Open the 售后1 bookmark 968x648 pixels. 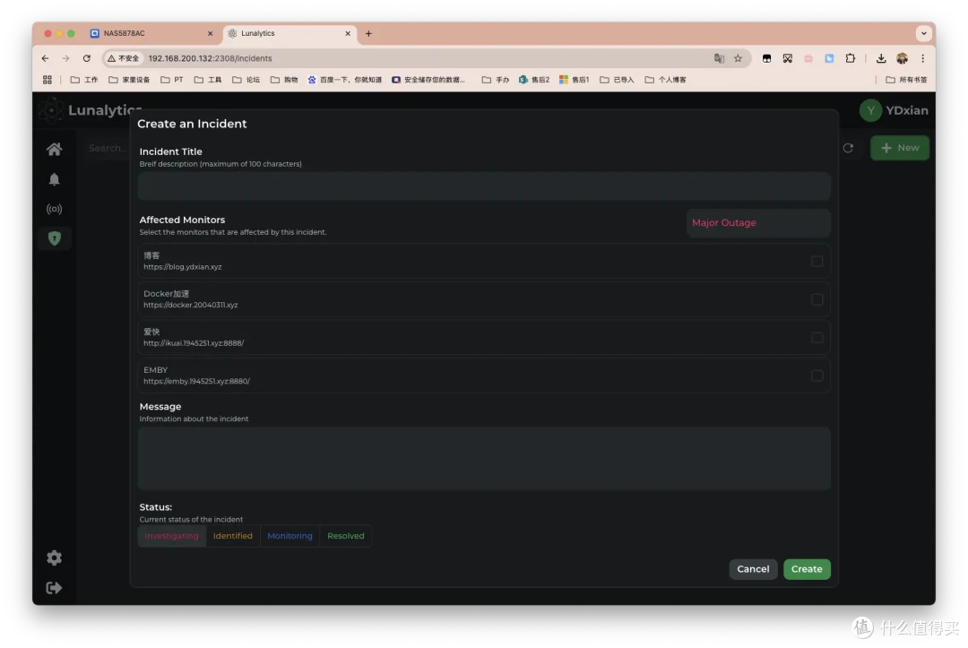[575, 80]
